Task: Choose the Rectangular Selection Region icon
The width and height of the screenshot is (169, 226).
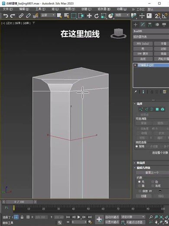Action: click(74, 16)
